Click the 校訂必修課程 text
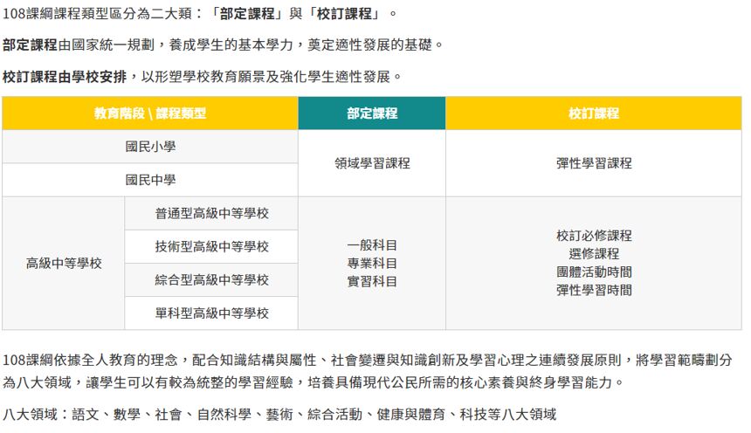The image size is (751, 433). (594, 236)
